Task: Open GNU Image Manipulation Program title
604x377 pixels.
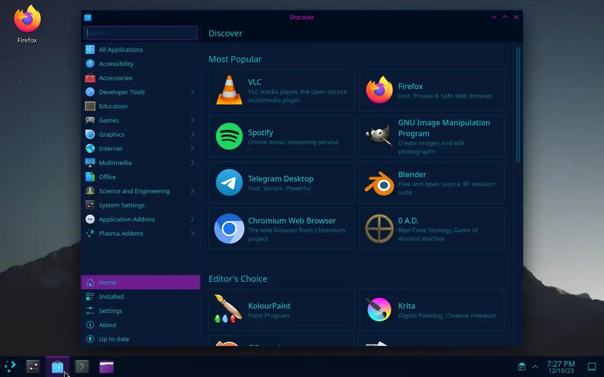Action: 444,128
